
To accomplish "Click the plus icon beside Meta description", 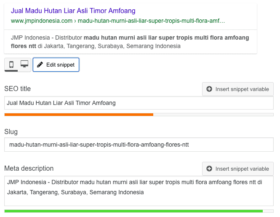I will tap(209, 169).
